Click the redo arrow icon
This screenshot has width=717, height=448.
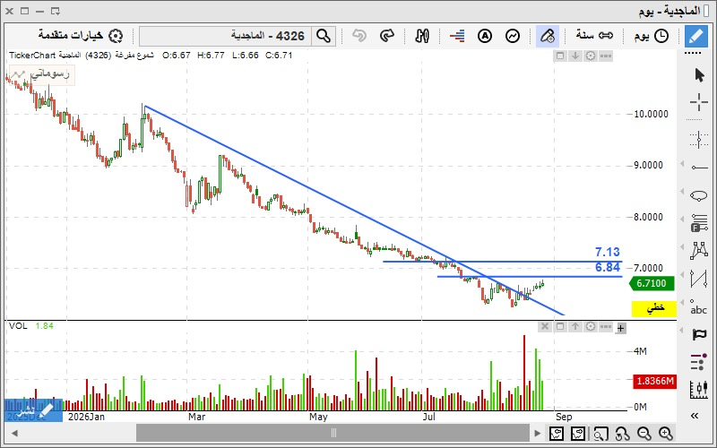click(387, 36)
